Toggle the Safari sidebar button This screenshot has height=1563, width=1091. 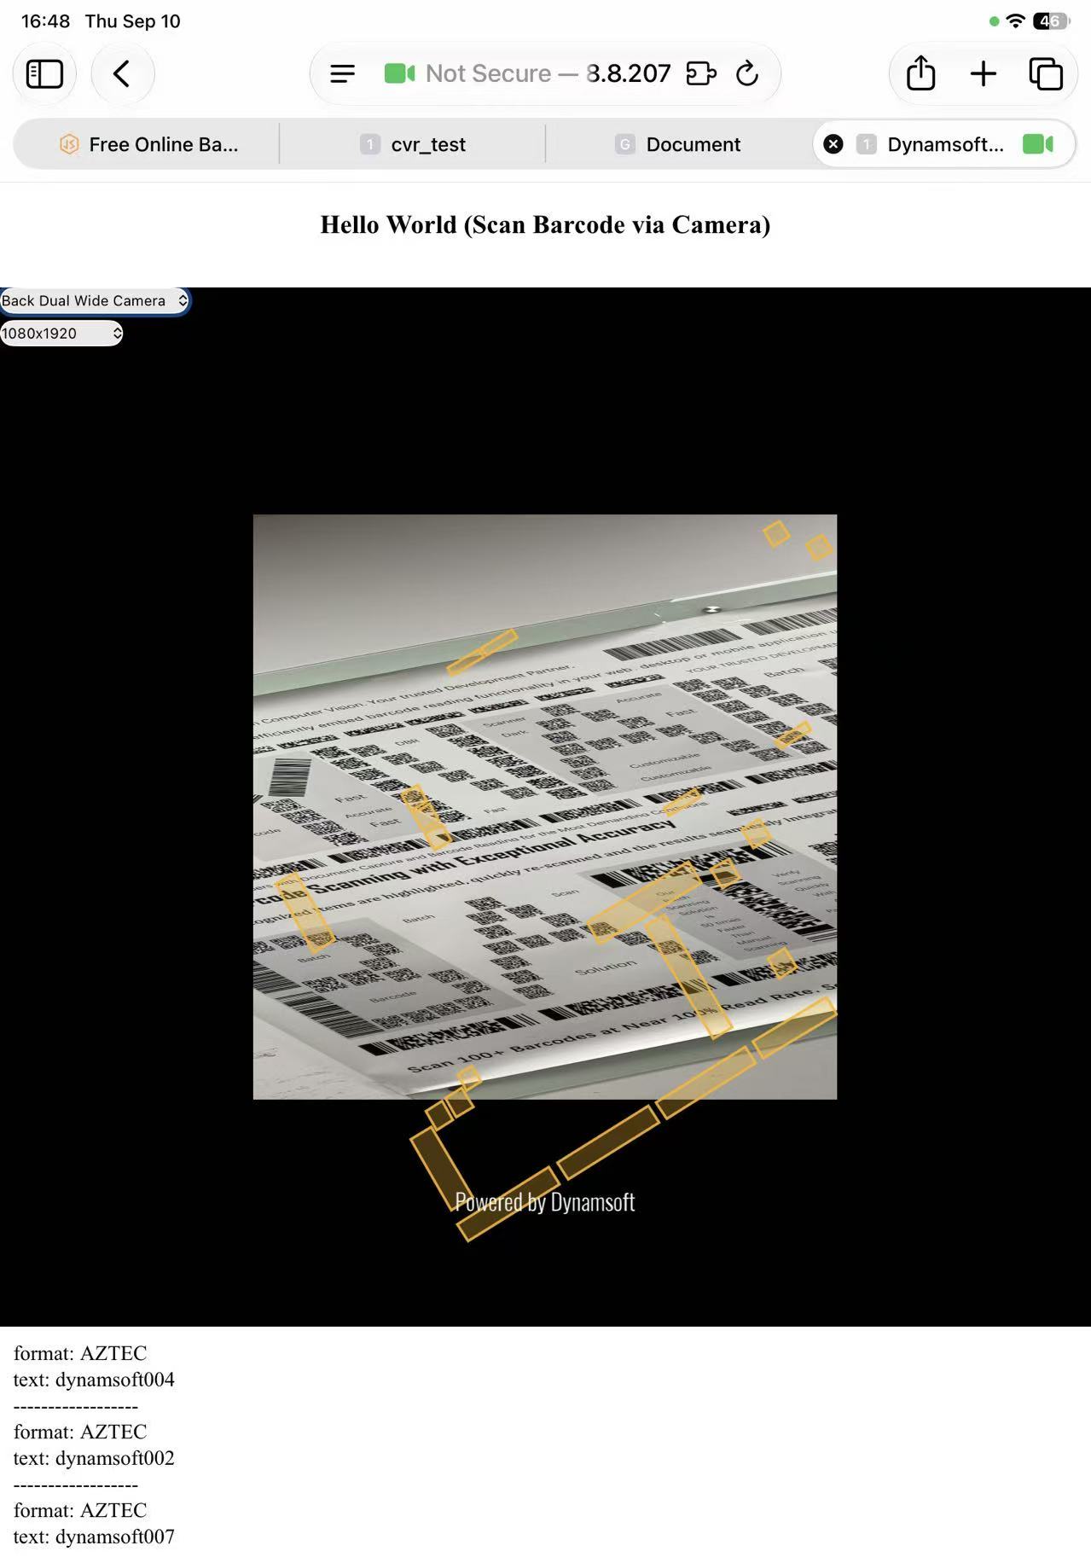click(44, 73)
